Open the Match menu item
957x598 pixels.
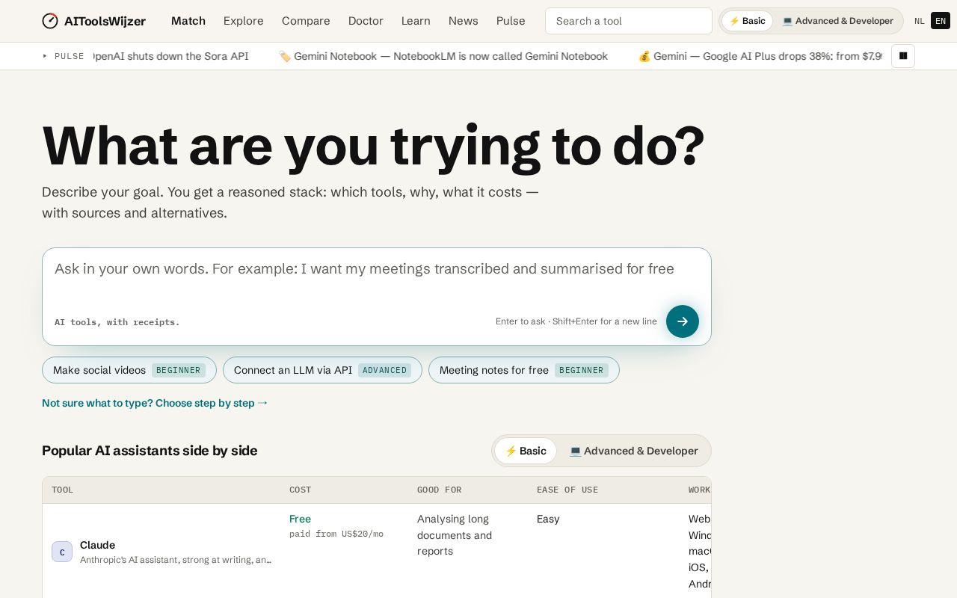[x=188, y=21]
